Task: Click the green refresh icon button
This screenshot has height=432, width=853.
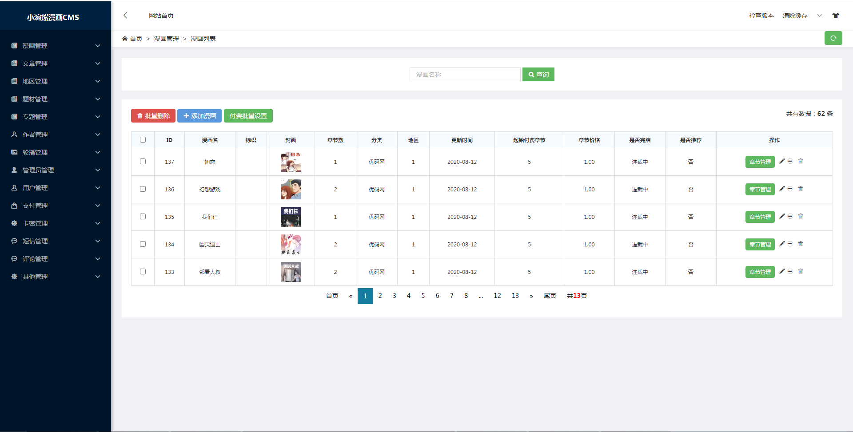Action: click(833, 38)
